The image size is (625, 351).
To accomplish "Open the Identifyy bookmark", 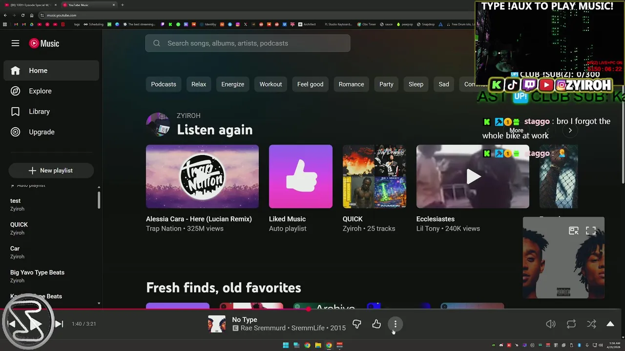I will click(x=208, y=24).
